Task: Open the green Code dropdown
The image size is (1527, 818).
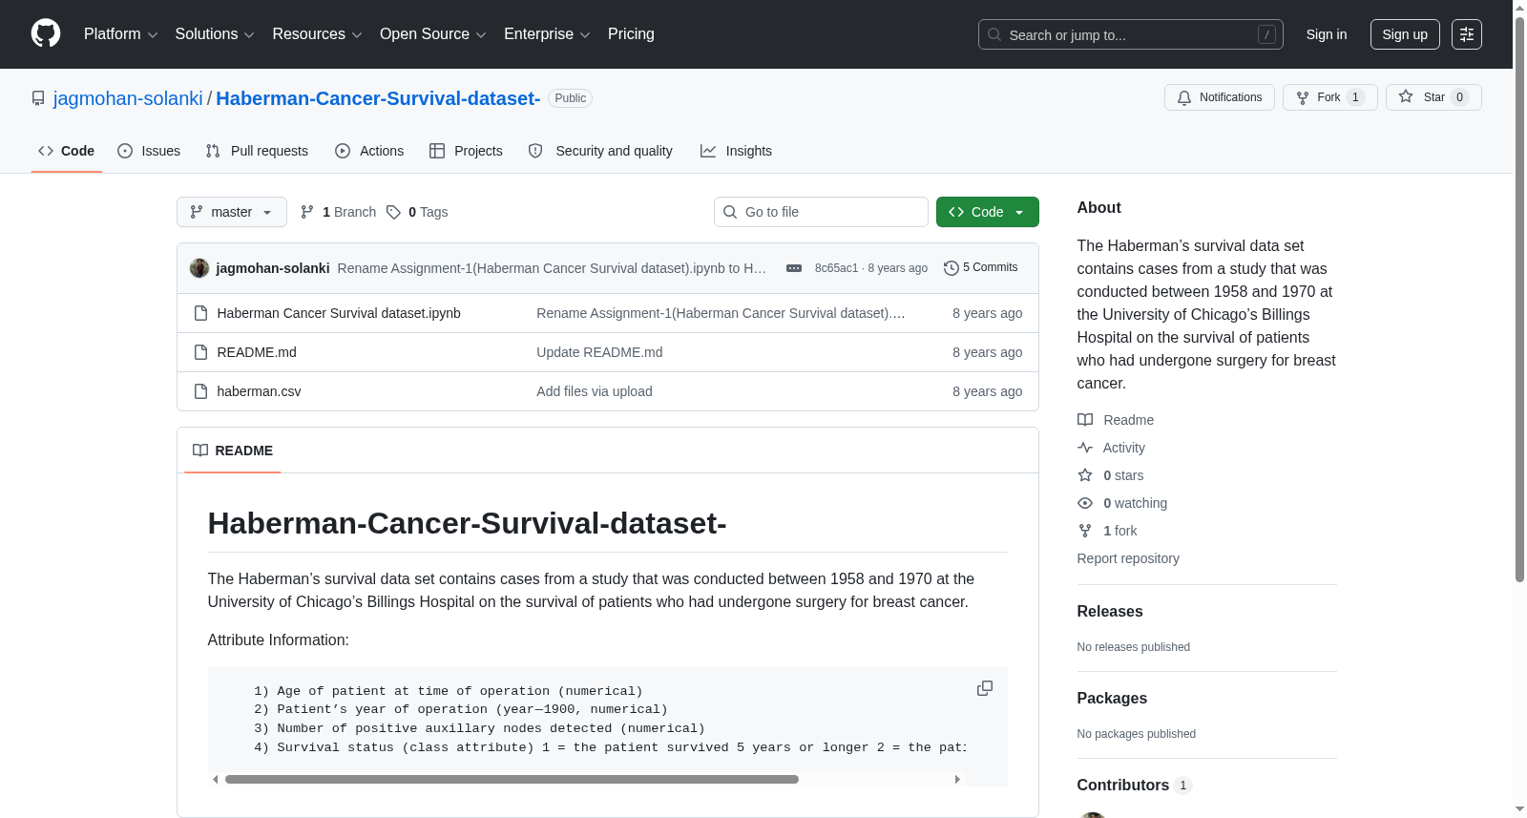Action: (x=988, y=212)
